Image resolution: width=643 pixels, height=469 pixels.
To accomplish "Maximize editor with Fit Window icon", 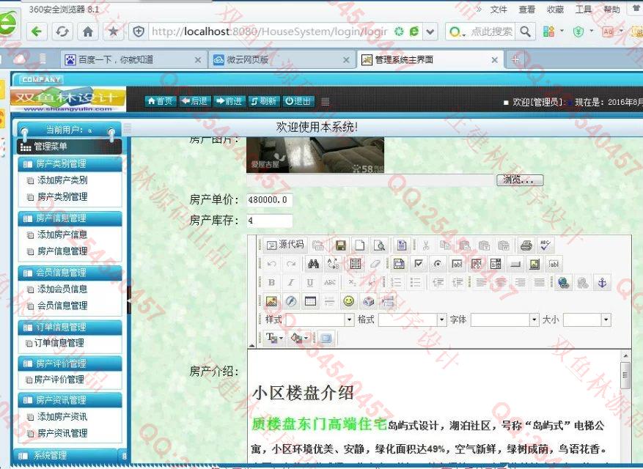I will click(x=326, y=339).
